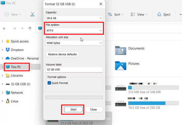Viewport: 182px width, 125px height.
Task: Click the OneDrive cloud icon
Action: (x=8, y=58)
